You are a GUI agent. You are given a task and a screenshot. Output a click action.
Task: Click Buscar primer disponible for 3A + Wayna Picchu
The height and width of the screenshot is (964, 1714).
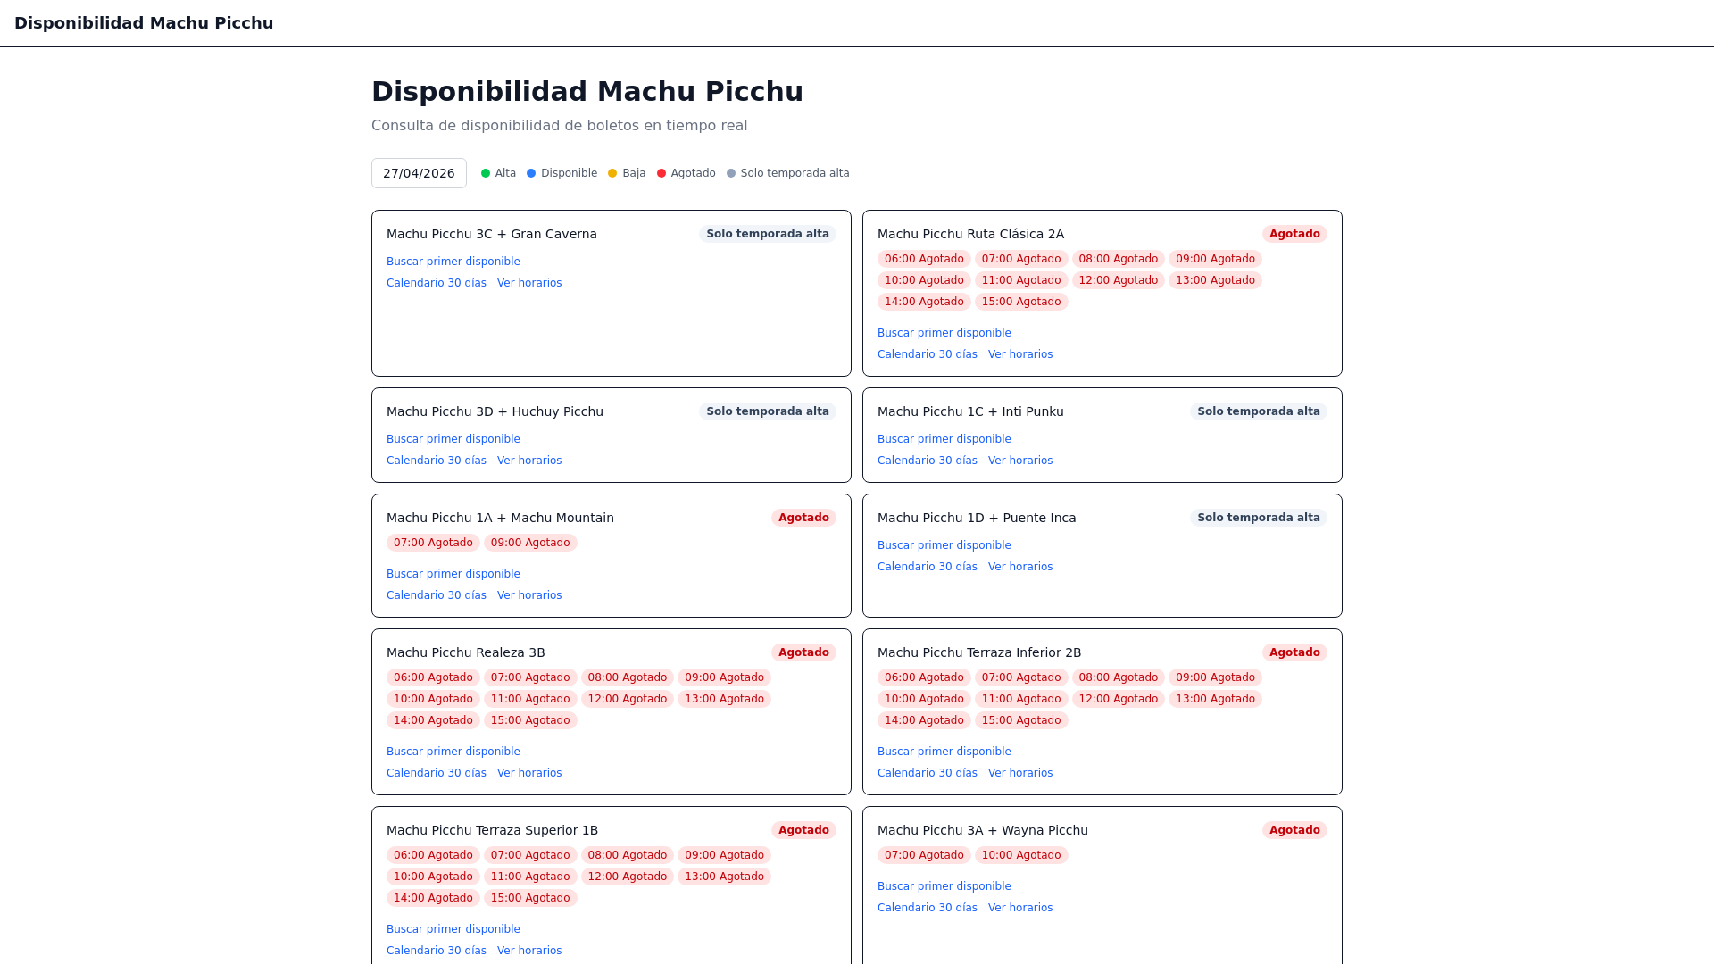(x=944, y=886)
